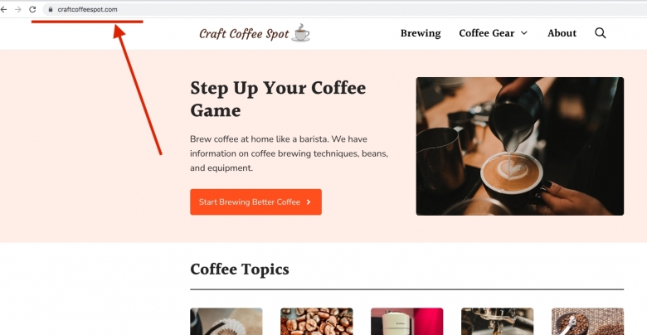647x335 pixels.
Task: Click the arrow in Start Brewing button
Action: [309, 202]
